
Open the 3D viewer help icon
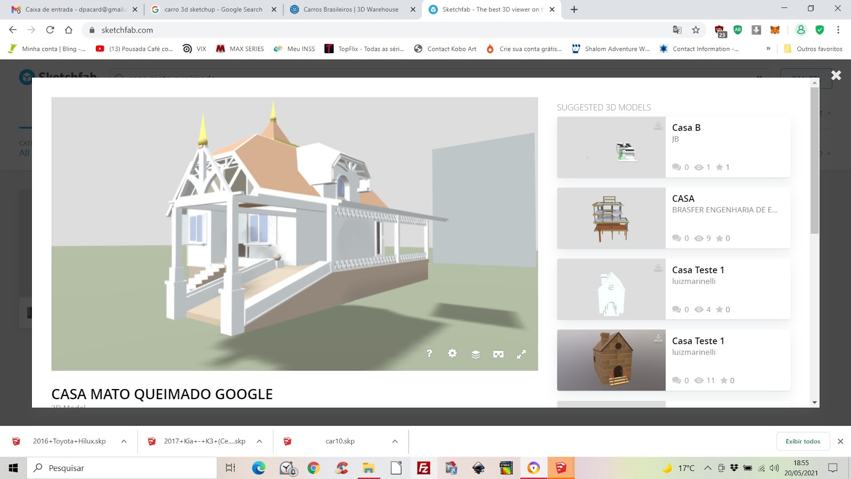pyautogui.click(x=429, y=353)
